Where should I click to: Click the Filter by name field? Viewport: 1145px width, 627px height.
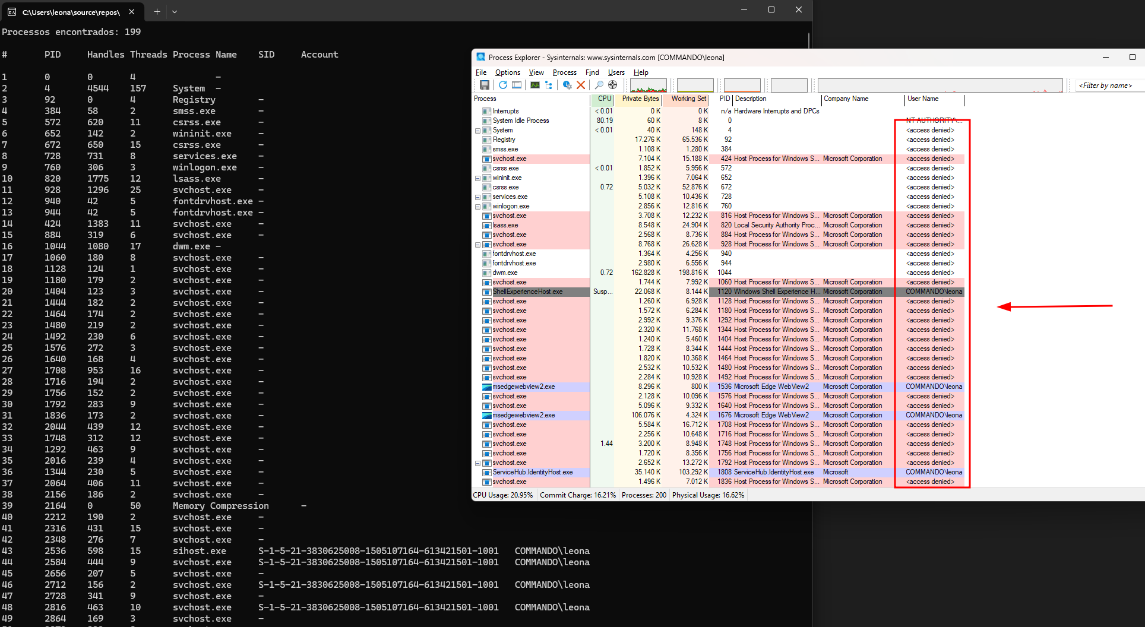[1105, 85]
